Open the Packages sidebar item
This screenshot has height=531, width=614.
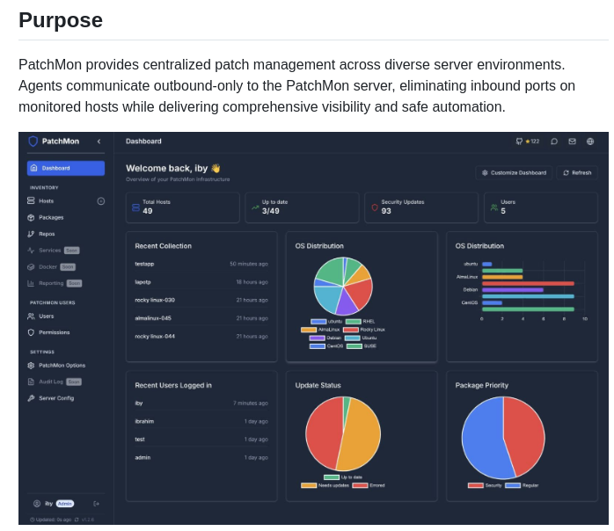coord(50,217)
